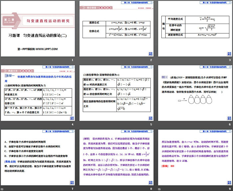The image size is (233, 191).
Task: Click option D text on slide 7
Action: (x=36, y=156)
